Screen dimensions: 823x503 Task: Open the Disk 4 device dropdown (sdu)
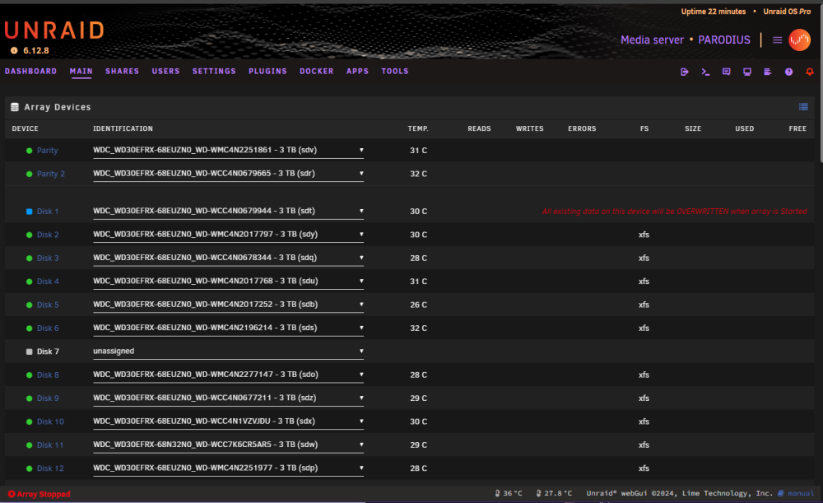pyautogui.click(x=228, y=281)
